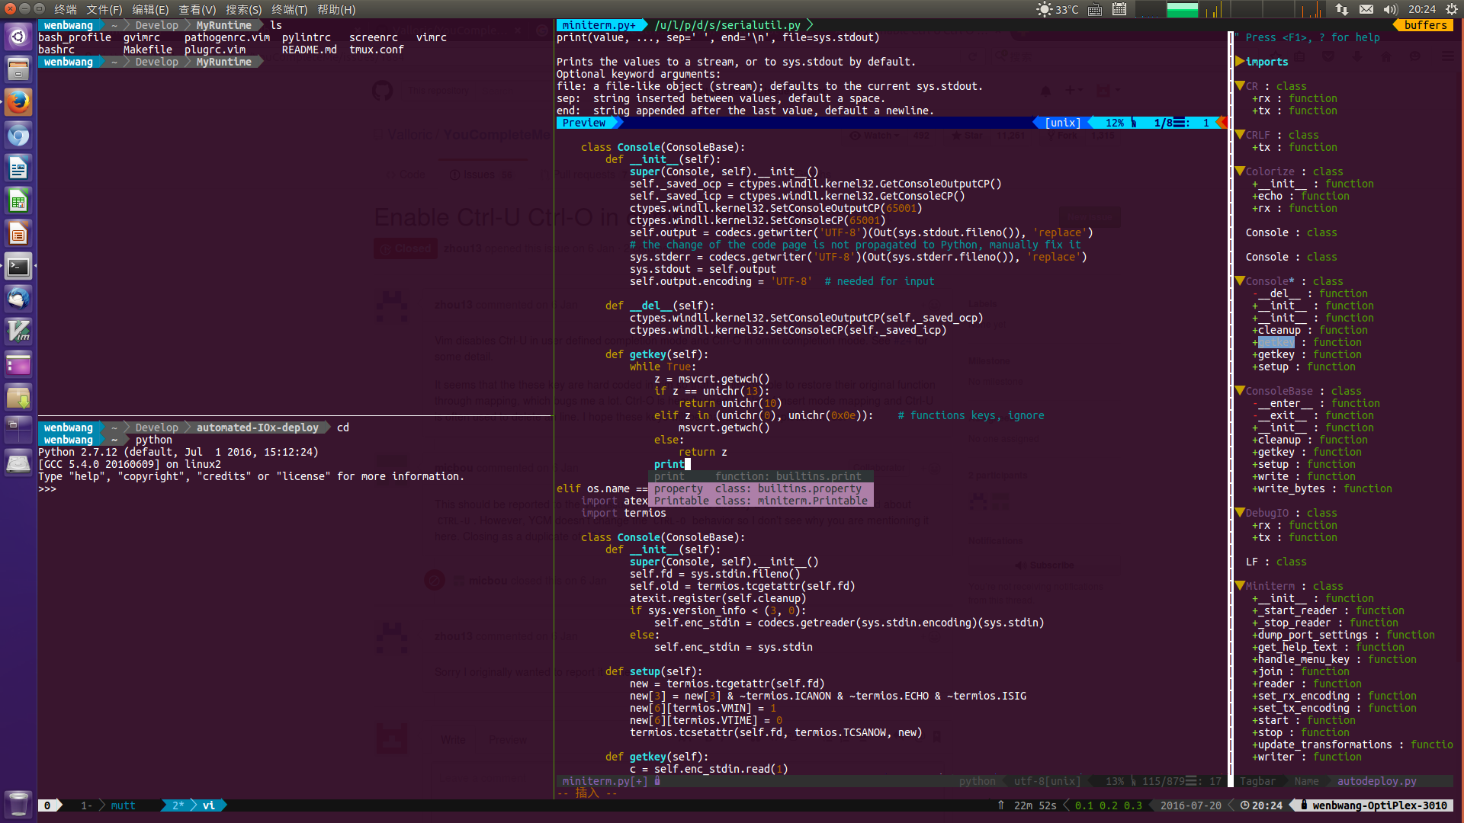Switch to the miniterm.py+ buffer tab
Viewport: 1464px width, 823px height.
pos(599,25)
